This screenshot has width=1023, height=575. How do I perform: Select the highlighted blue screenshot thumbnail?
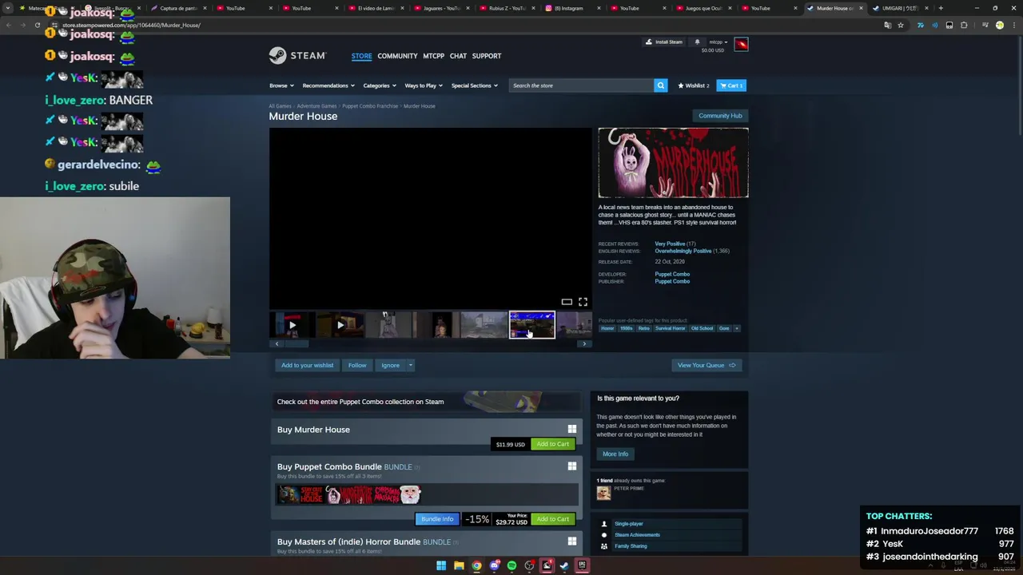pyautogui.click(x=532, y=325)
